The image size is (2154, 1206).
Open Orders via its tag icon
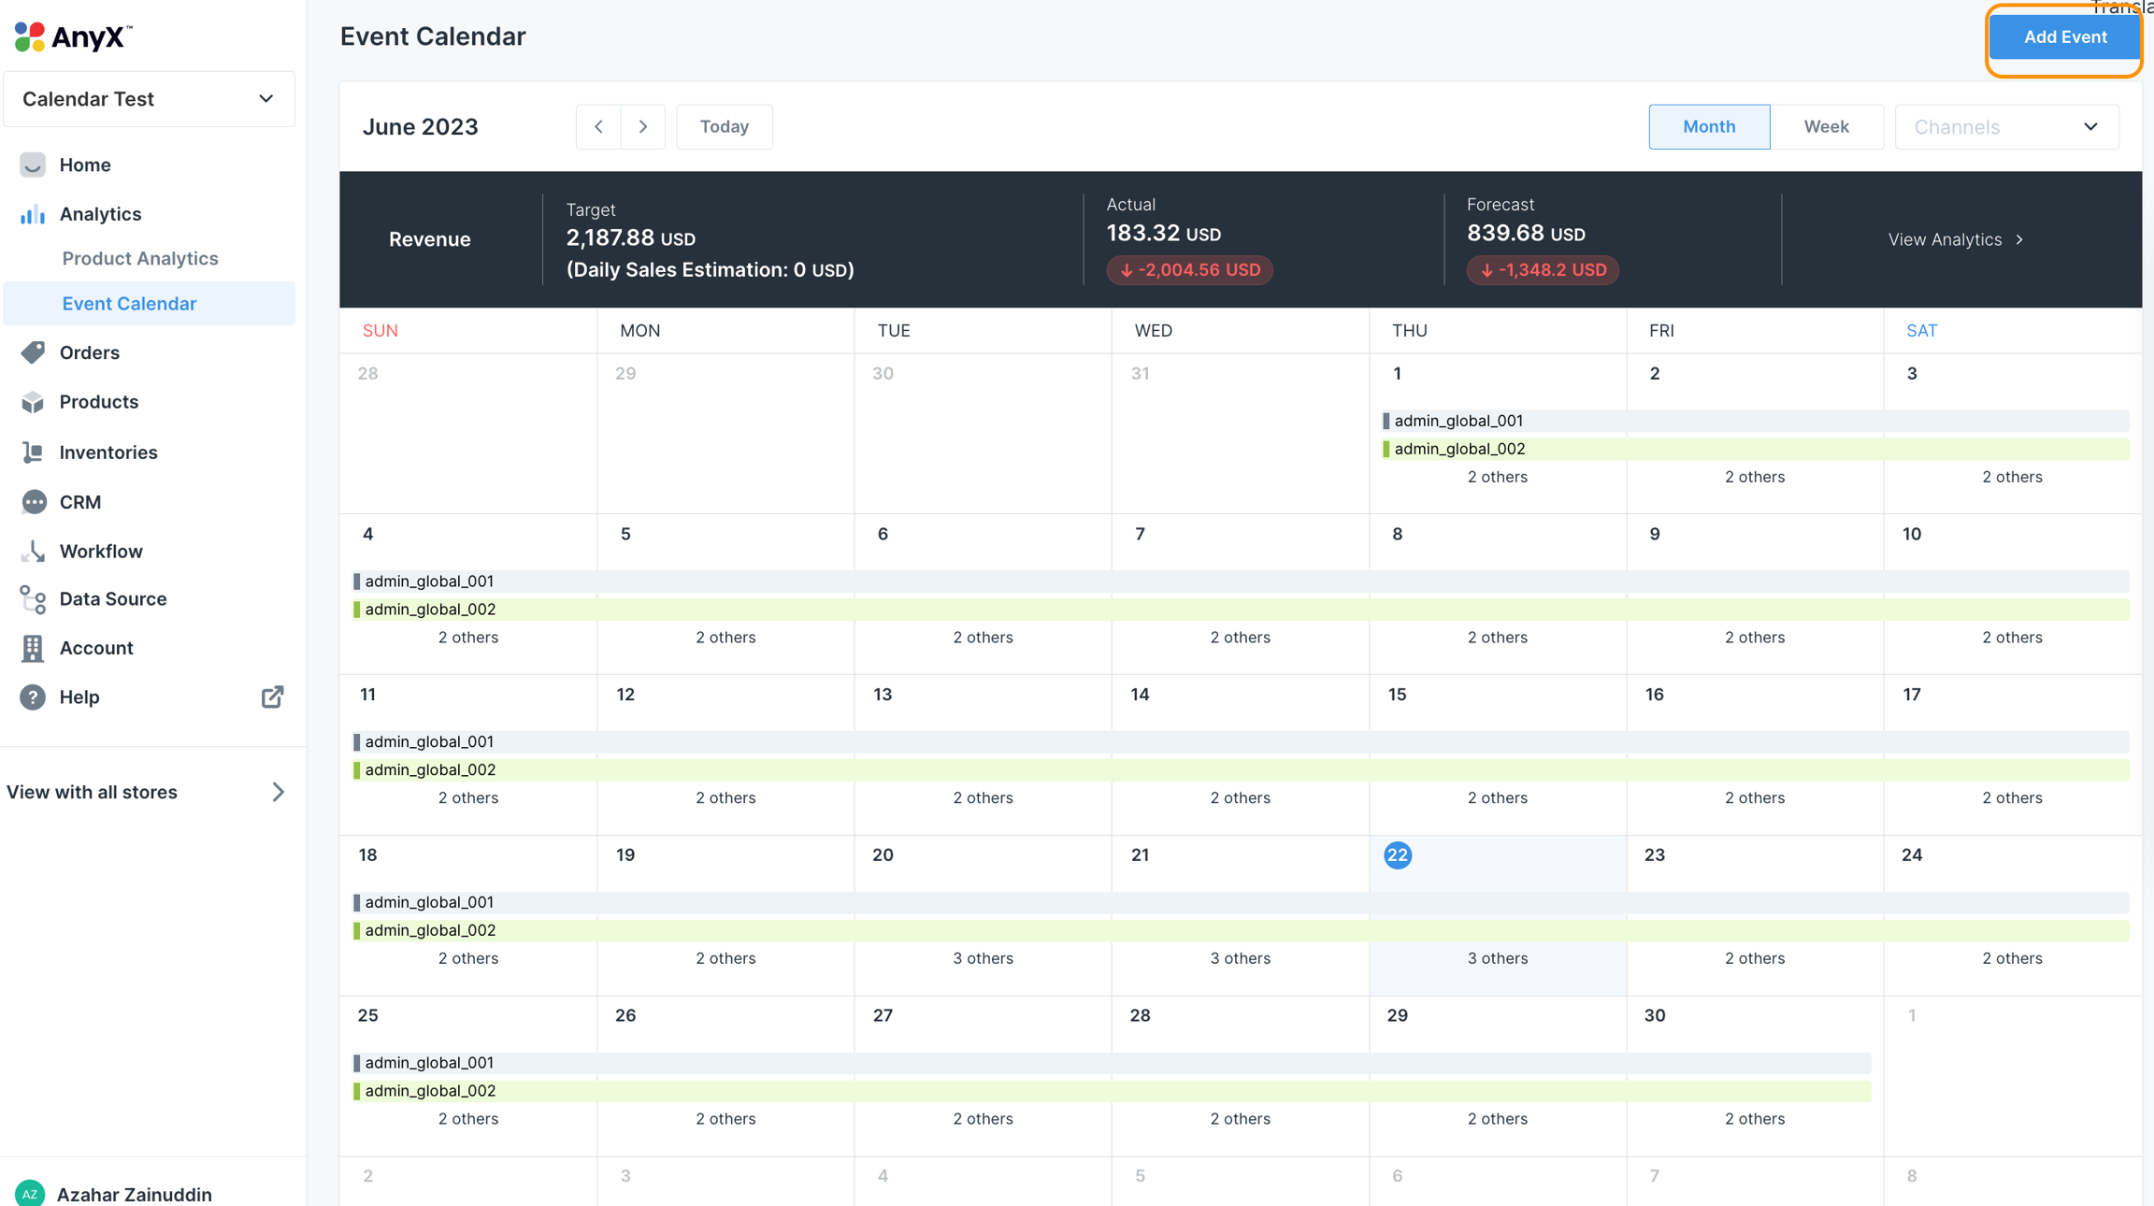pos(33,352)
